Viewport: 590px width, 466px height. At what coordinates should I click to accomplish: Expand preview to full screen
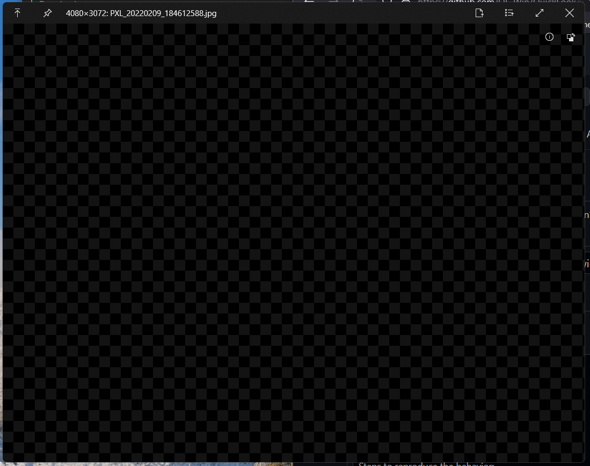click(x=540, y=13)
